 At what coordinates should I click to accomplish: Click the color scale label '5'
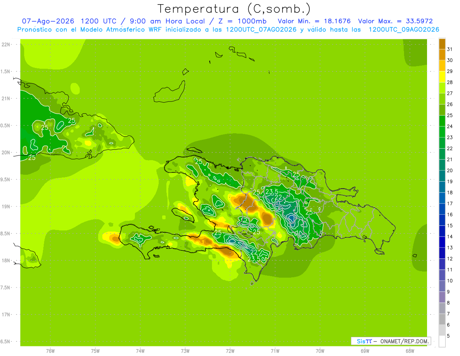click(449, 336)
